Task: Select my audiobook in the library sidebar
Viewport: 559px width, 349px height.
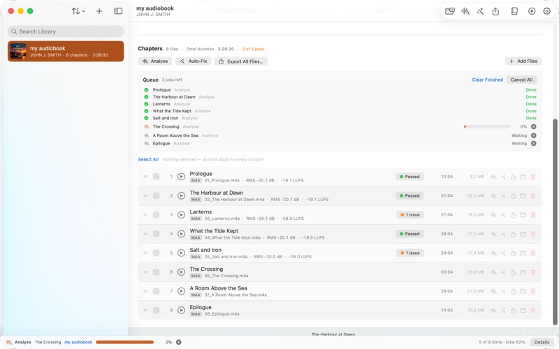Action: [66, 51]
